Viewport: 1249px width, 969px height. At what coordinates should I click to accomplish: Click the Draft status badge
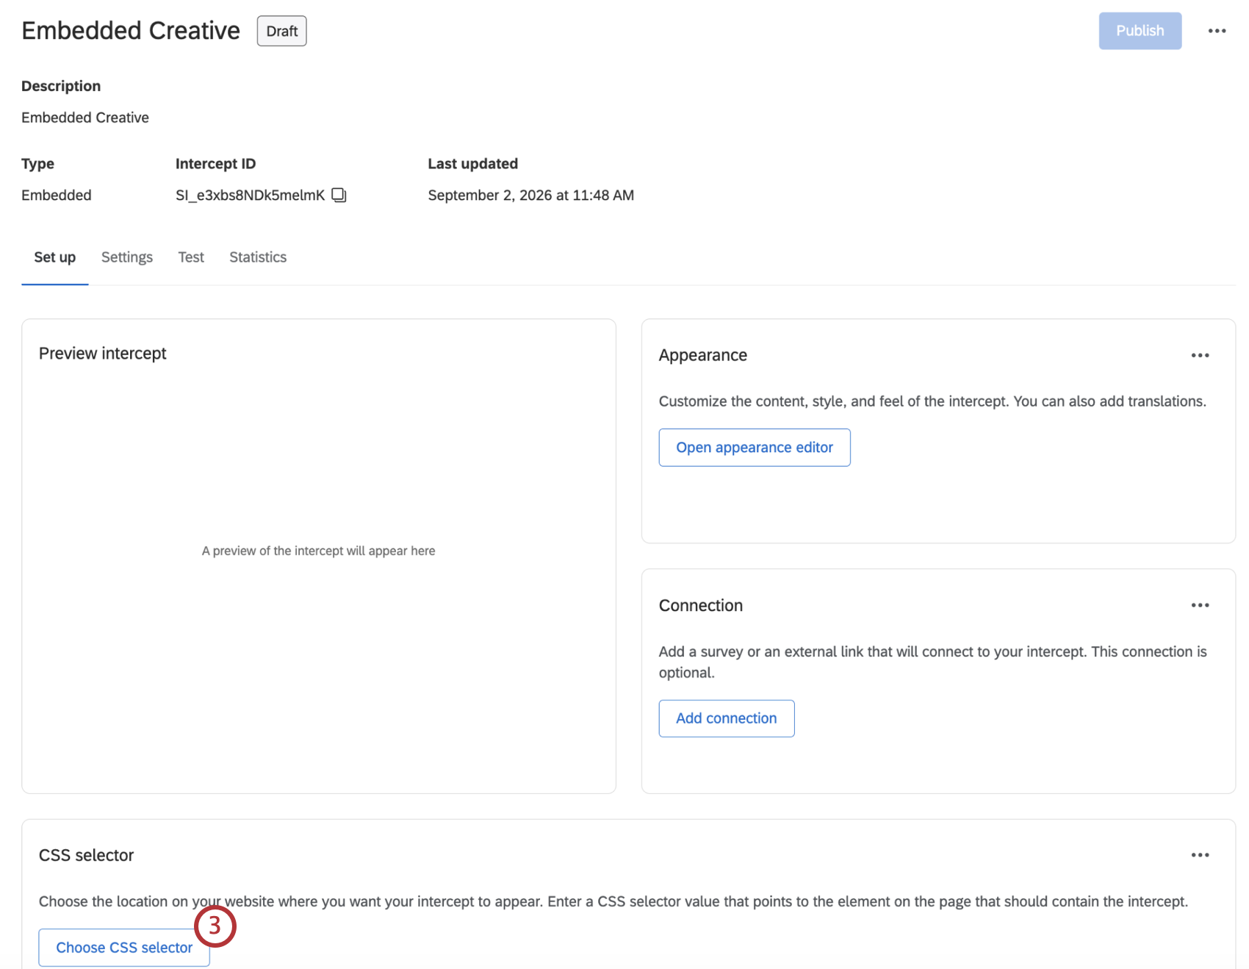(x=281, y=31)
